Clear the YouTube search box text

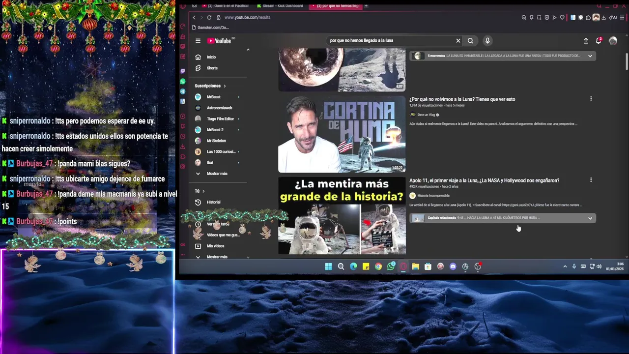[458, 41]
